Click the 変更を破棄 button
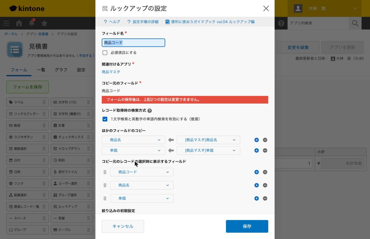Viewport: 370px width, 239px height. point(298,47)
